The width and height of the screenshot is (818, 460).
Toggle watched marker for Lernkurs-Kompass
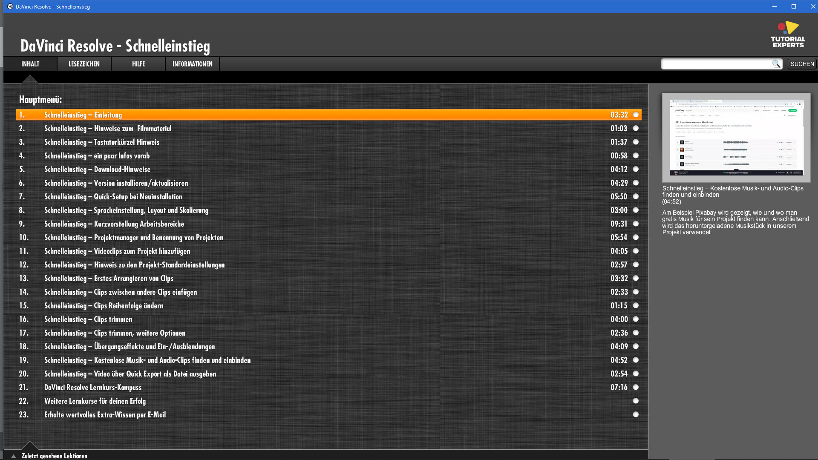636,387
